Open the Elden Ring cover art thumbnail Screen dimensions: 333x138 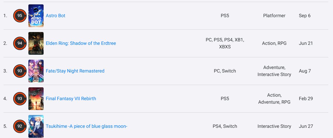point(36,43)
